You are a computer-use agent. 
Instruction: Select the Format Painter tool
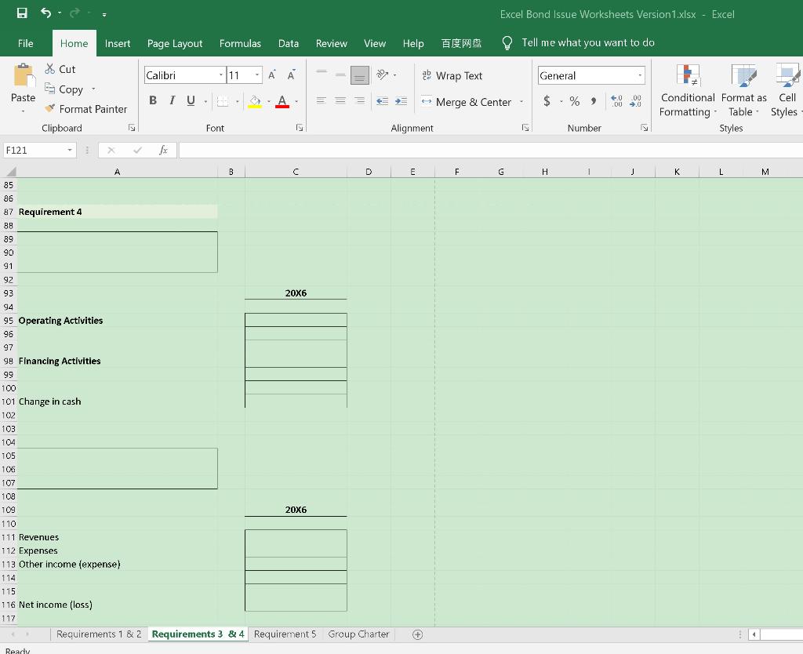86,109
